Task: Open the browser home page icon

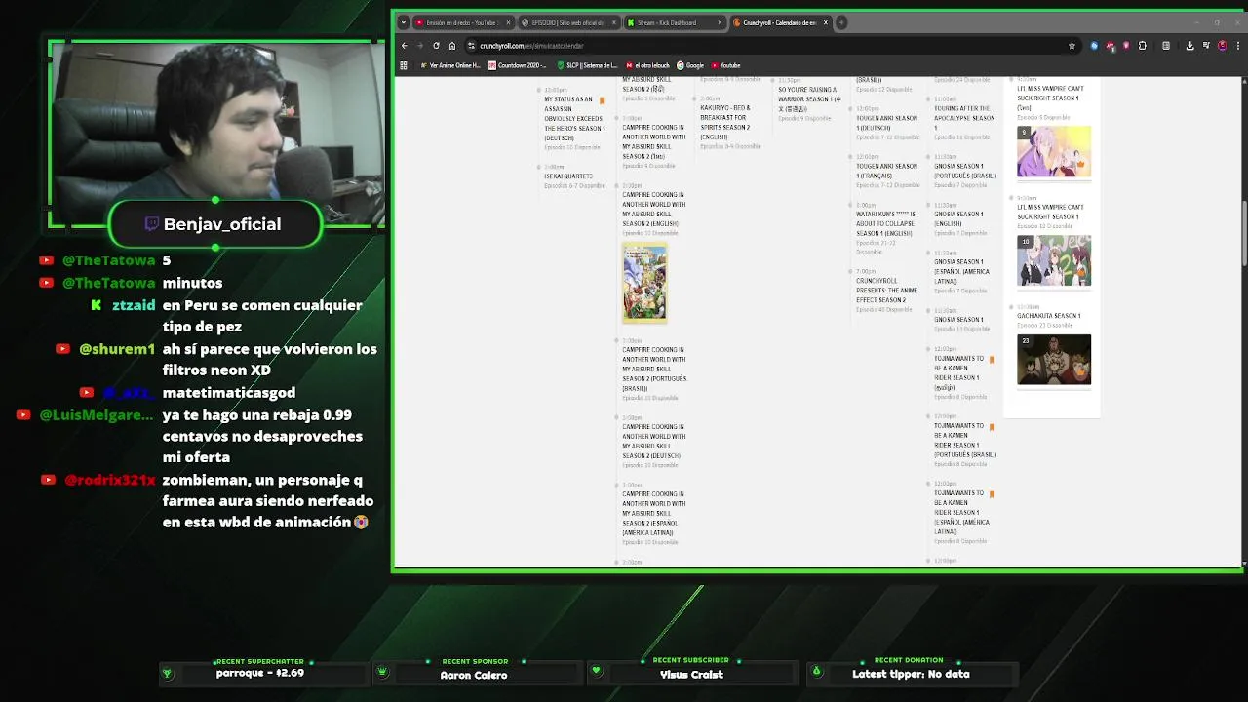Action: 452,45
